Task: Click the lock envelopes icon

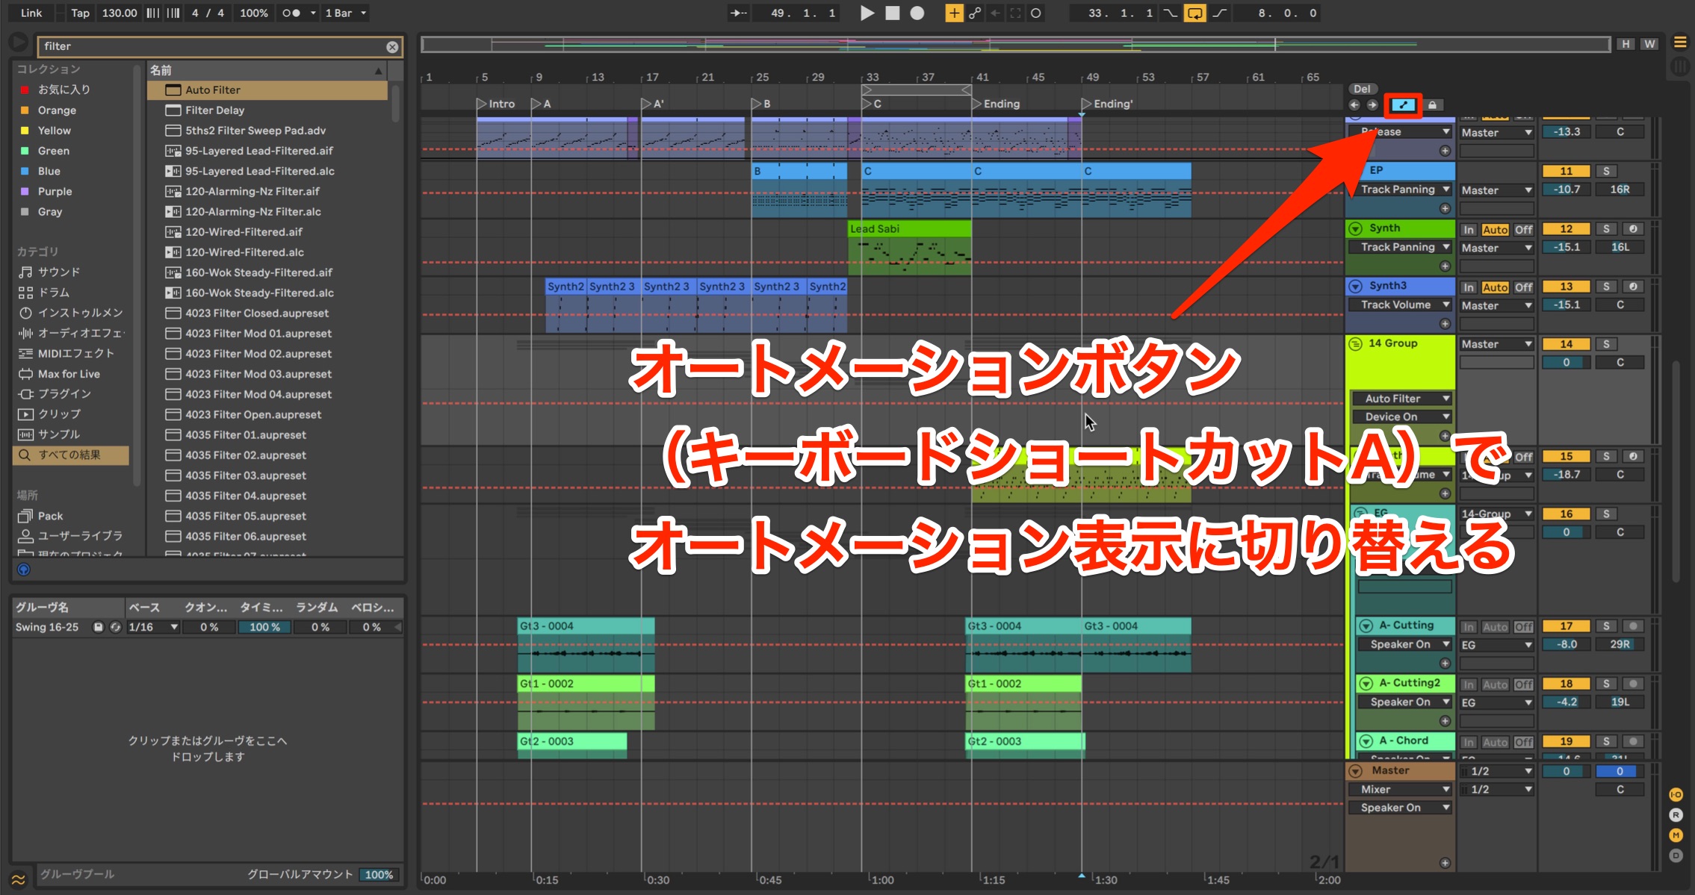Action: click(x=1432, y=105)
